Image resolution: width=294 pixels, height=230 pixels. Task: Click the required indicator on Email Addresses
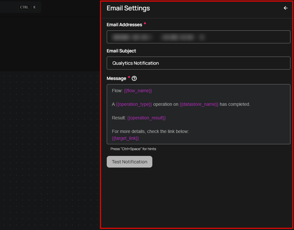coord(145,23)
